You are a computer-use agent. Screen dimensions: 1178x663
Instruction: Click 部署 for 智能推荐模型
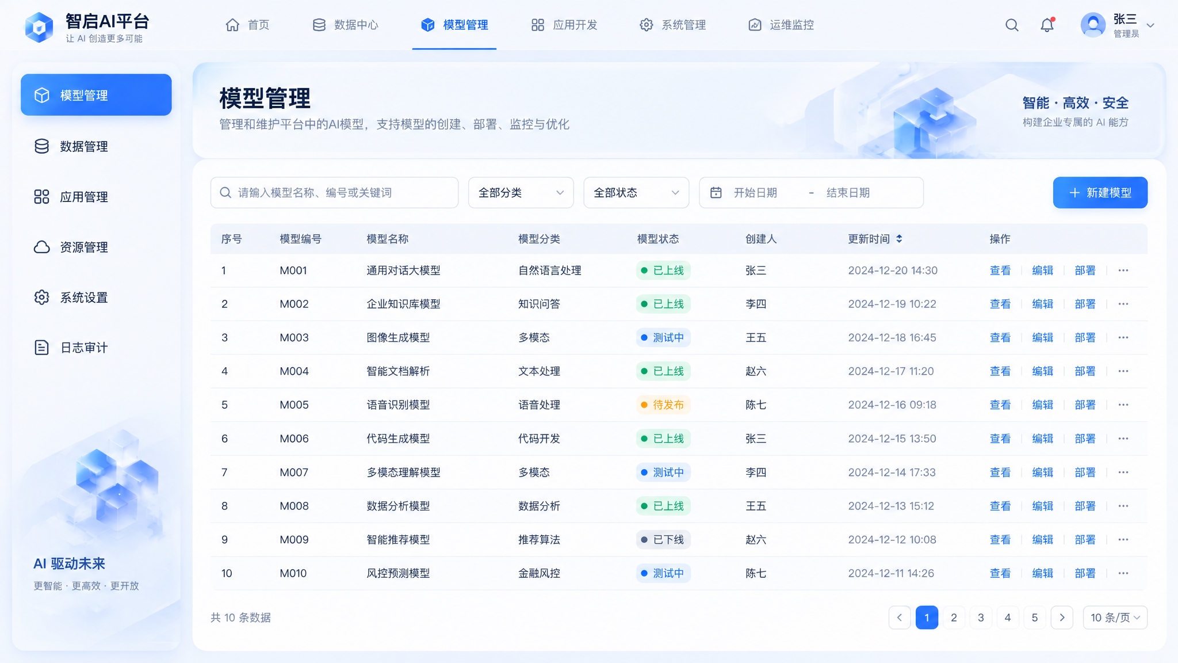(1085, 540)
